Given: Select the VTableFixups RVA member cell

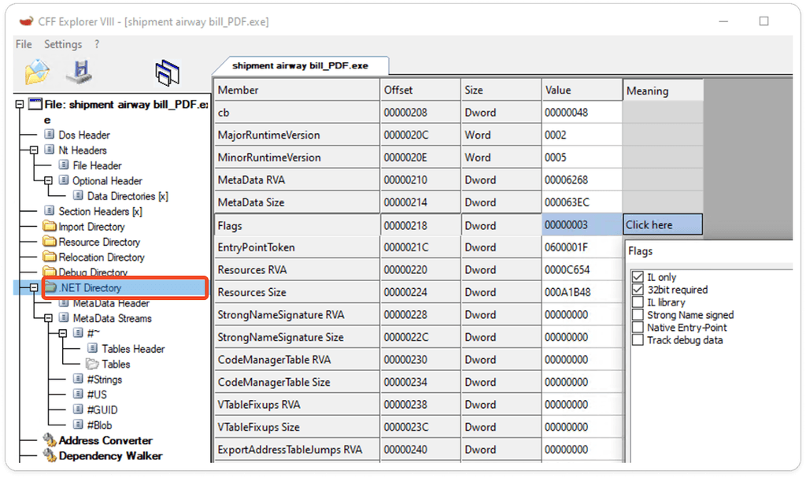Looking at the screenshot, I should point(297,405).
